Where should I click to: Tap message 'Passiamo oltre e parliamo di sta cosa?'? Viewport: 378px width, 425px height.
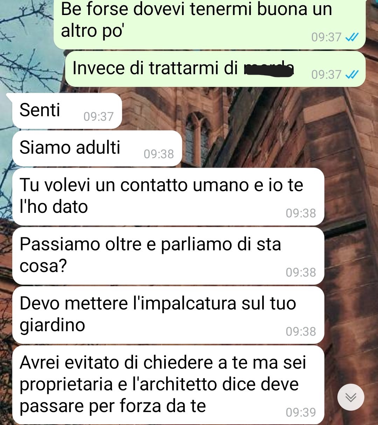pyautogui.click(x=168, y=256)
